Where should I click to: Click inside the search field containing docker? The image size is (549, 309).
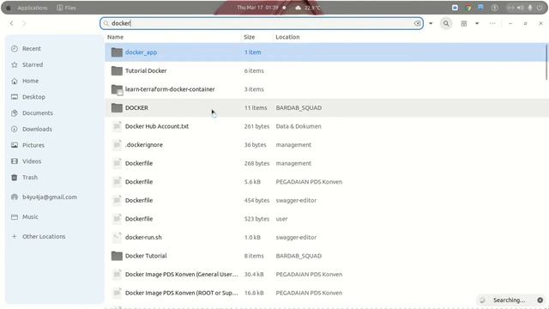coord(262,23)
